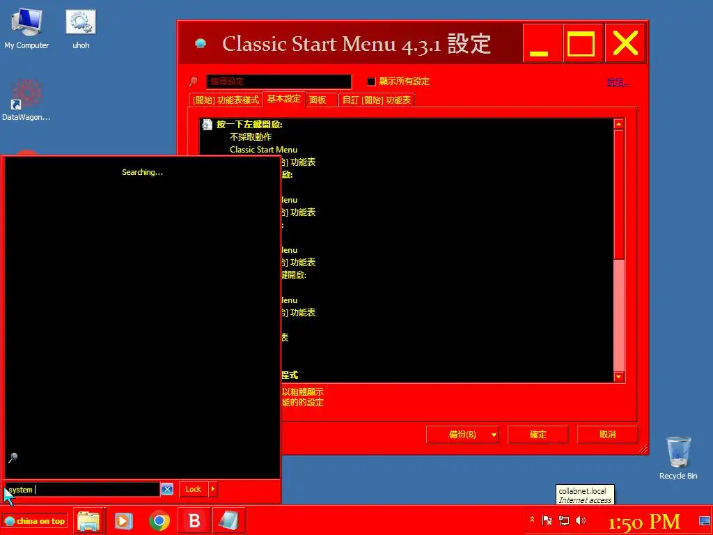Expand the arrow next to Lock

[x=213, y=489]
